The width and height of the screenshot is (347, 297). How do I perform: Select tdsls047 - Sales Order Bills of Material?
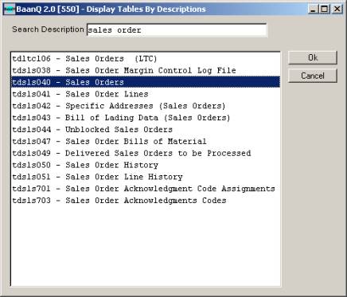146,141
